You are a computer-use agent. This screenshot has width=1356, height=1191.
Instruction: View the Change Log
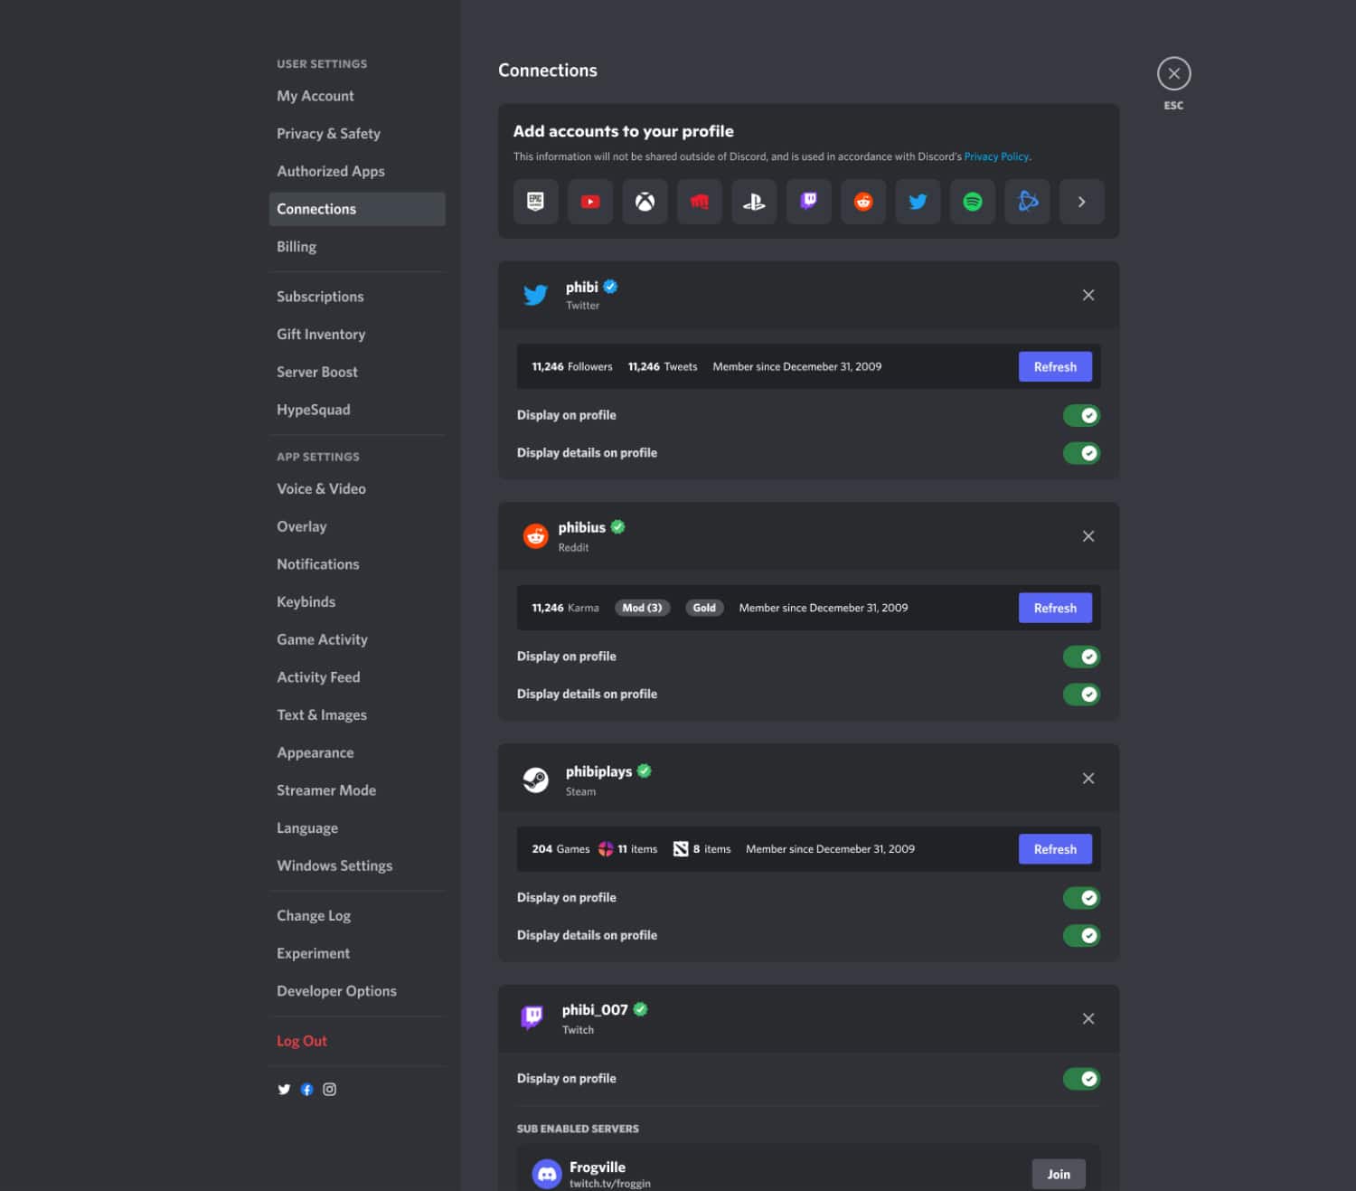tap(357, 916)
